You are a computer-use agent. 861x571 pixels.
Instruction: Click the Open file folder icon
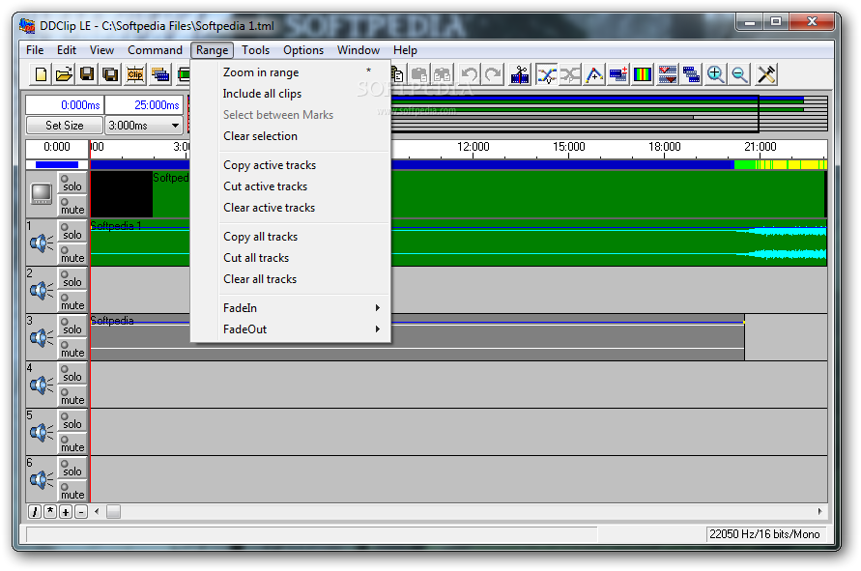pos(64,74)
